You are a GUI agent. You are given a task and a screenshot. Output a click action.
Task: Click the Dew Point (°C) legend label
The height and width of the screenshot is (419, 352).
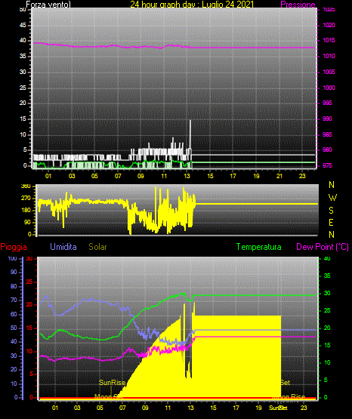tap(323, 247)
